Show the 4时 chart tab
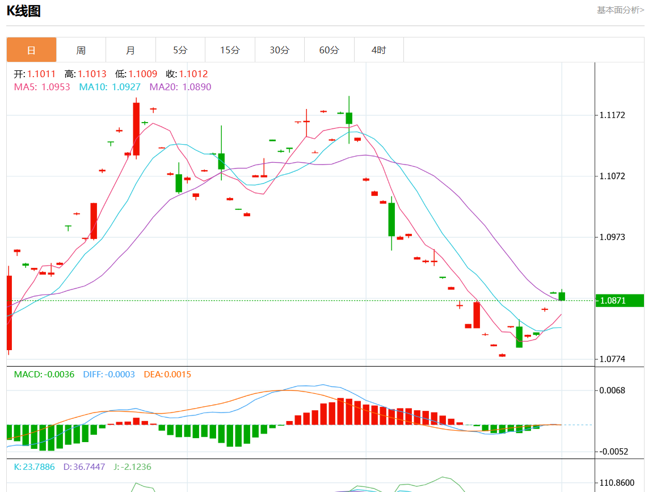Screen dimensions: 661x492 tap(378, 50)
